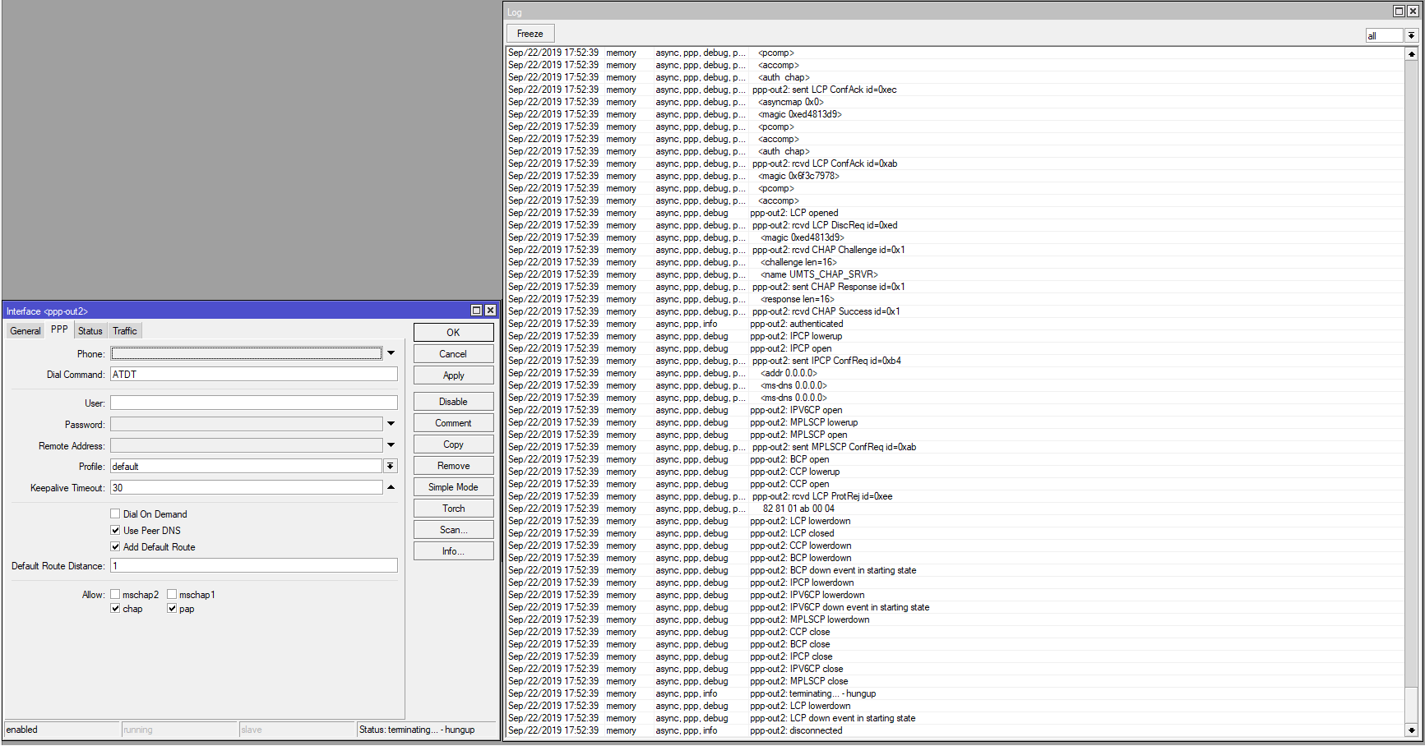Image resolution: width=1425 pixels, height=746 pixels.
Task: Expand the Remote Address field arrow
Action: (391, 445)
